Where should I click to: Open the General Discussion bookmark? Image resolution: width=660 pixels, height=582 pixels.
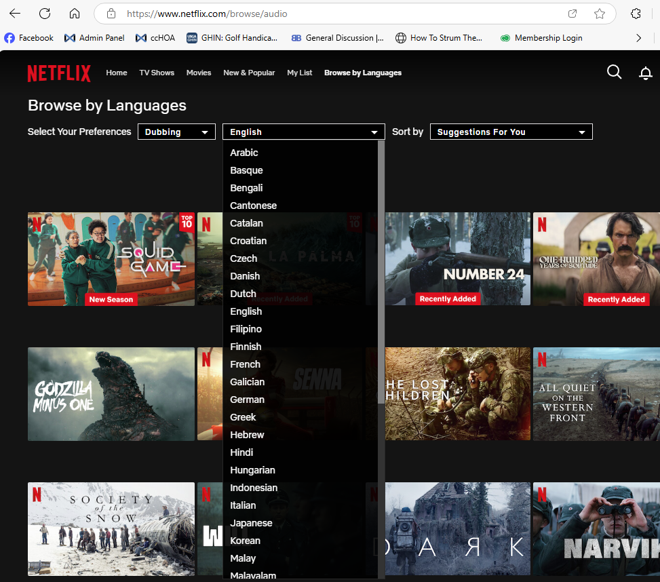338,38
